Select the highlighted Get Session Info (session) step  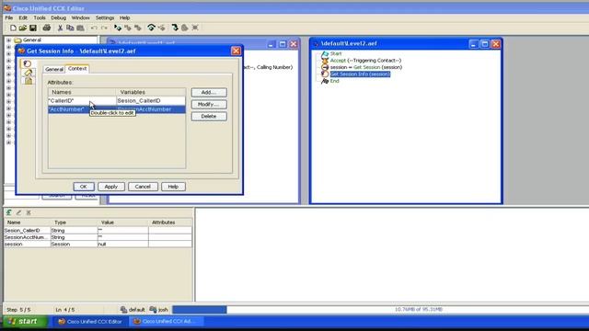coord(360,74)
